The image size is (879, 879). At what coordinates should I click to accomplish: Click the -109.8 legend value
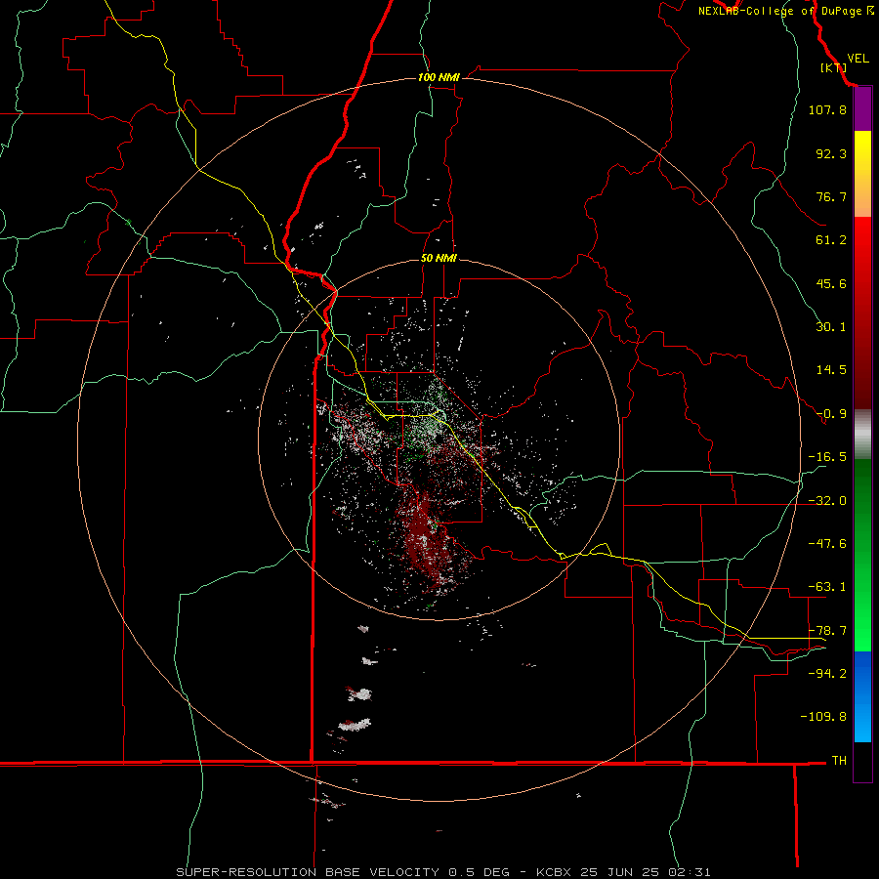click(x=823, y=717)
